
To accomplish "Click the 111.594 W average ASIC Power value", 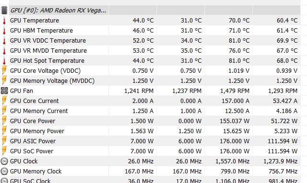I will click(283, 141).
